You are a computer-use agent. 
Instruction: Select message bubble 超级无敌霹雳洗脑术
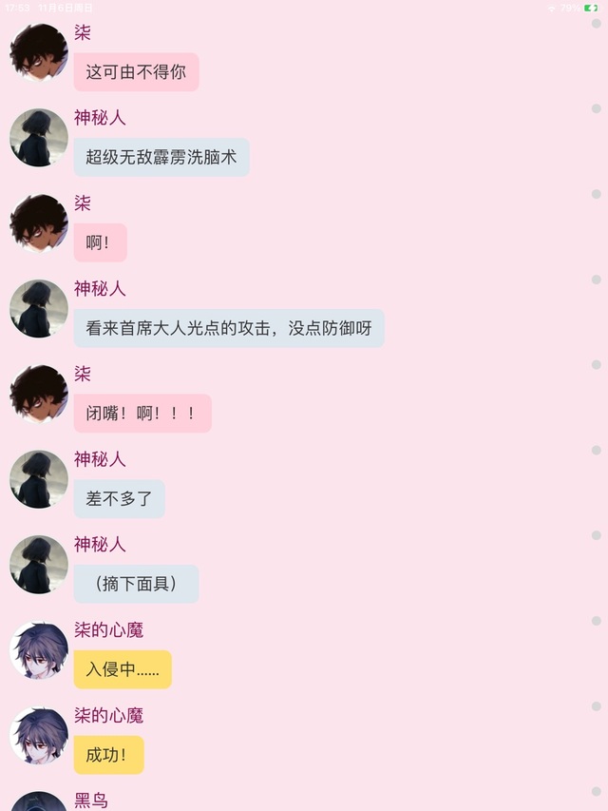click(161, 157)
